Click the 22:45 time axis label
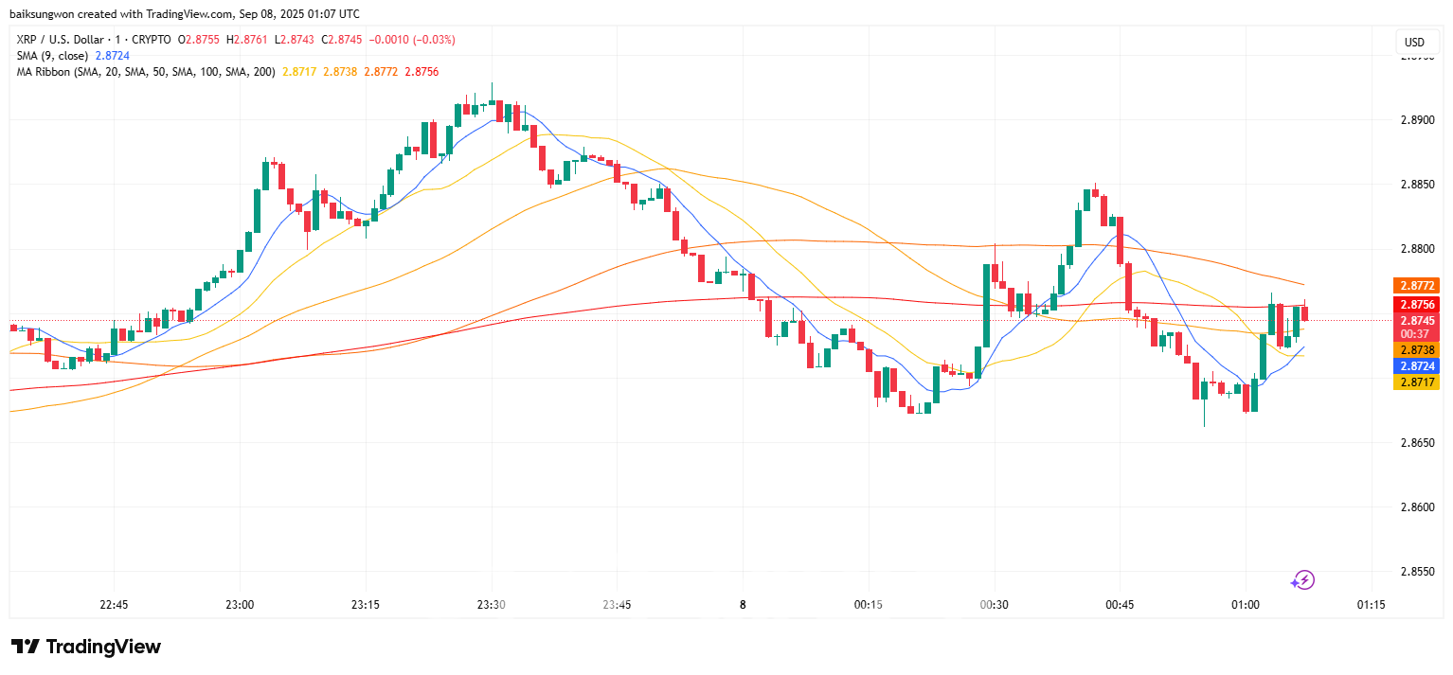This screenshot has height=675, width=1453. pyautogui.click(x=114, y=605)
